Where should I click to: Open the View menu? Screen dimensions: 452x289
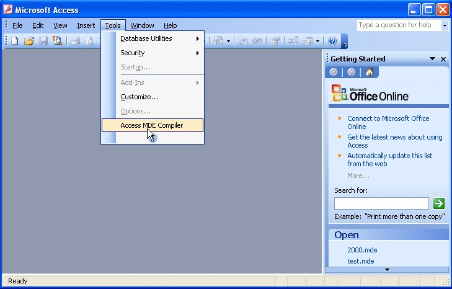click(x=60, y=25)
